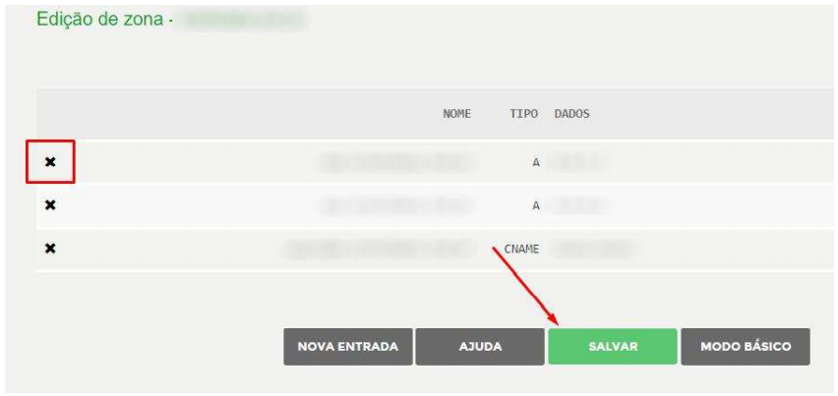Click the NOVA ENTRADA button
The height and width of the screenshot is (396, 838).
348,346
